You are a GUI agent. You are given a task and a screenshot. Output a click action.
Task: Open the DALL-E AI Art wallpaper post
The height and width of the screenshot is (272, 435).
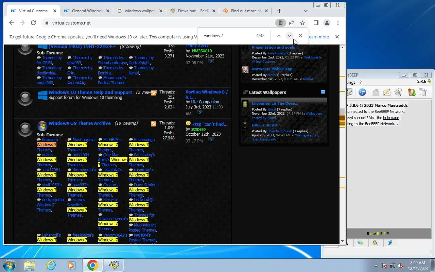tap(265, 125)
